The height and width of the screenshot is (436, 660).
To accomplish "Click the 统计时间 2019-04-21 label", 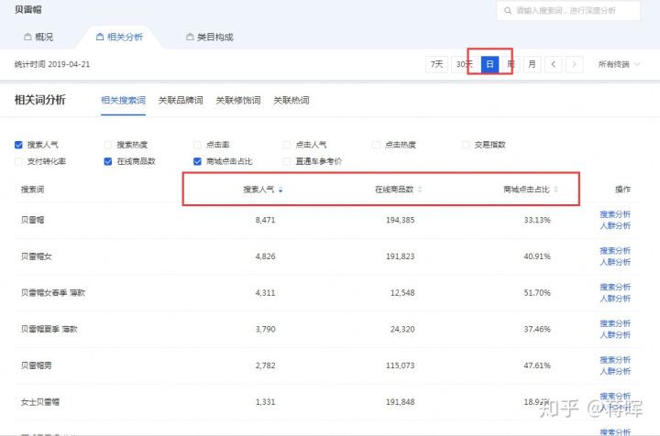I will [x=52, y=64].
